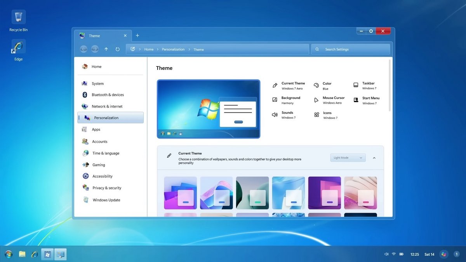Open Accounts settings in the sidebar
Screen dimensions: 466x262
pyautogui.click(x=110, y=142)
